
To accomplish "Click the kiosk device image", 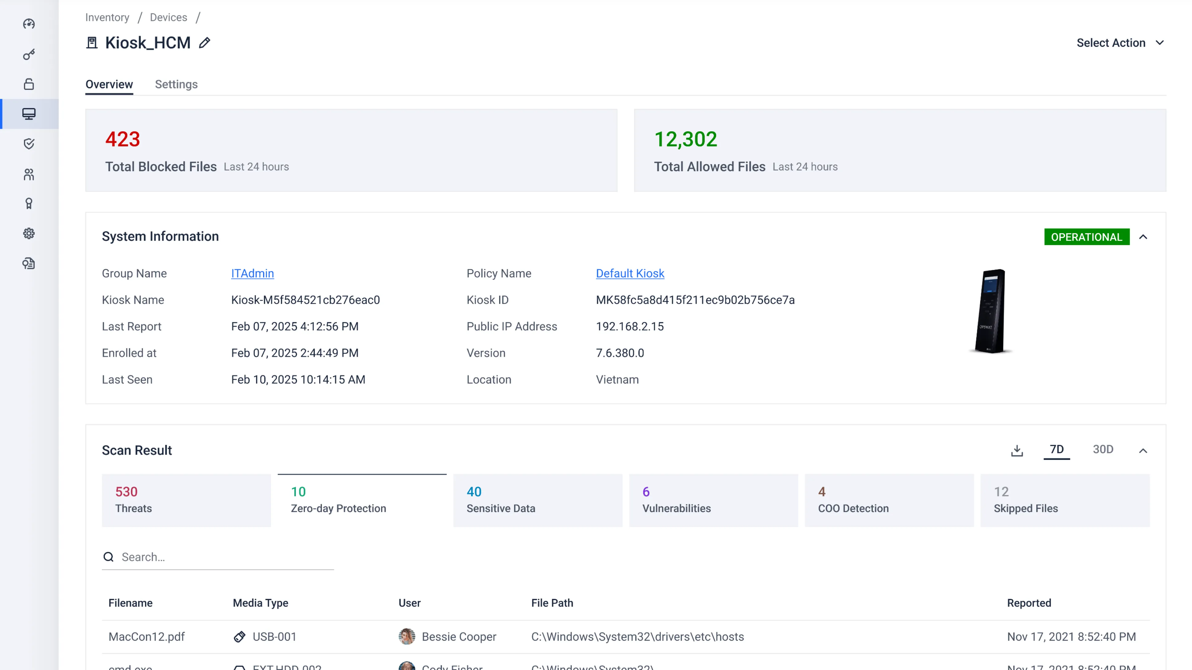I will pos(990,311).
